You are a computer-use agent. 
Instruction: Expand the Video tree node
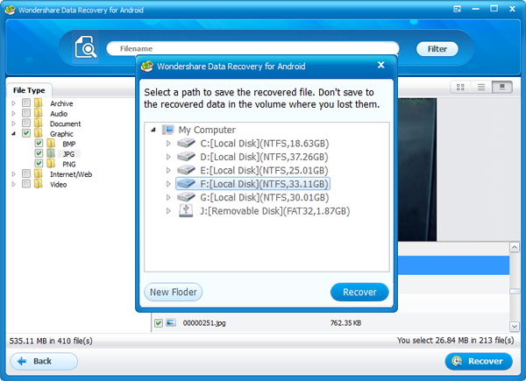14,184
